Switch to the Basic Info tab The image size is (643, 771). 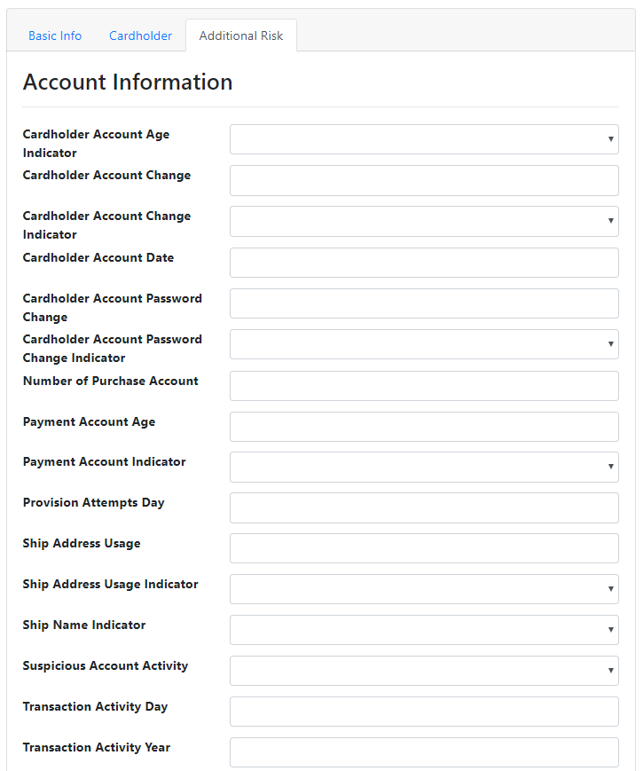click(55, 35)
